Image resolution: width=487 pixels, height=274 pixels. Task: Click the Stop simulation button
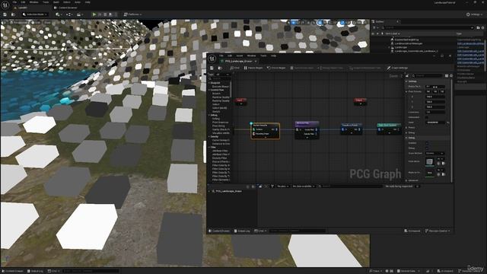[x=105, y=14]
